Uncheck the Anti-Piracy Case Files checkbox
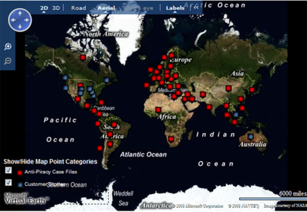The image size is (307, 212). 8,170
